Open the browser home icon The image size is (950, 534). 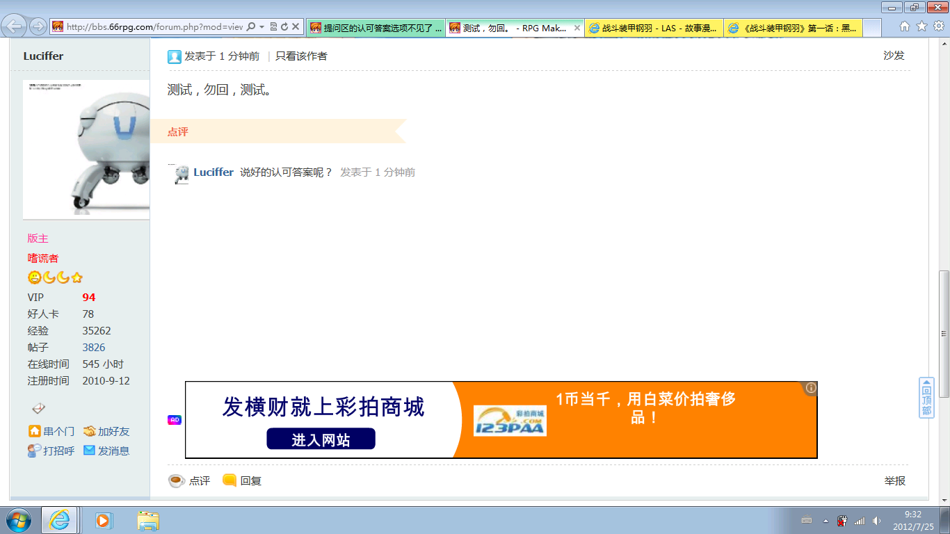[905, 26]
